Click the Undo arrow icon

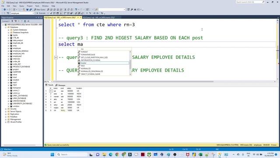click(x=76, y=10)
